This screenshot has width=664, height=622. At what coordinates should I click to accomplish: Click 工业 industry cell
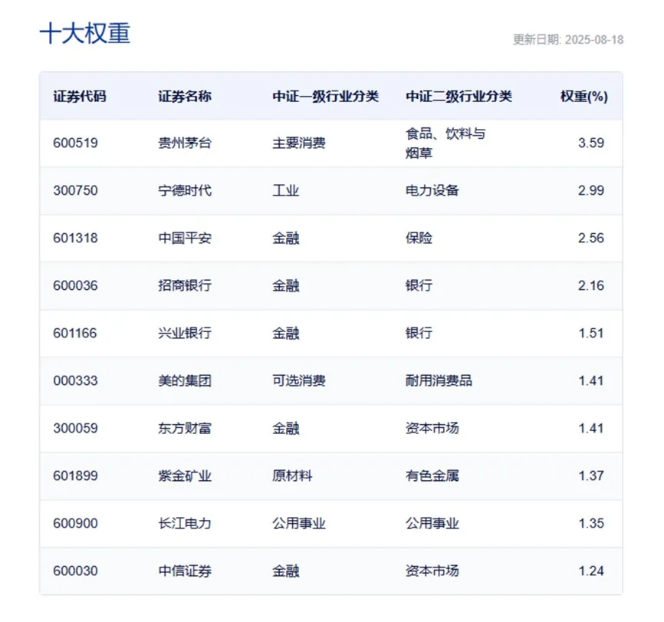(x=285, y=190)
